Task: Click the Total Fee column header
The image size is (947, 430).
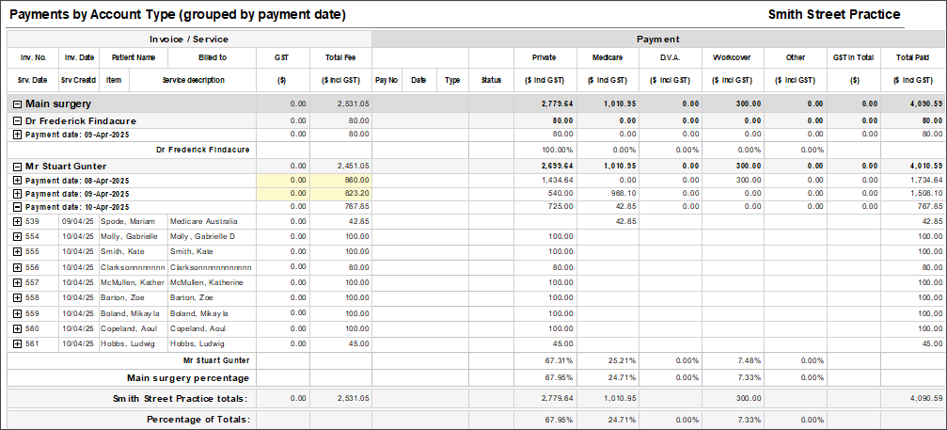Action: (340, 57)
